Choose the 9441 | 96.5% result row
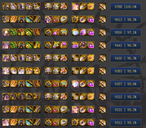Image resolution: width=146 pixels, height=128 pixels. pos(126,45)
